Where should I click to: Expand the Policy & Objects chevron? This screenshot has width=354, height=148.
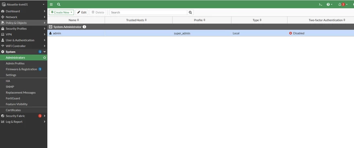(x=45, y=23)
